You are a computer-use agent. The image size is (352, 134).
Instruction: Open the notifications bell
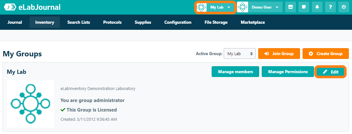(x=317, y=7)
